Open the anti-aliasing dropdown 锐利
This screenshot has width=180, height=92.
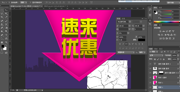click(142, 52)
